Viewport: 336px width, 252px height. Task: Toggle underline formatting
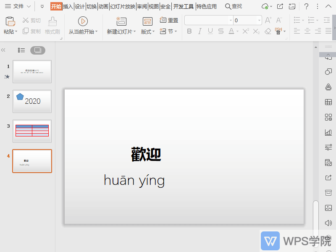pos(210,31)
